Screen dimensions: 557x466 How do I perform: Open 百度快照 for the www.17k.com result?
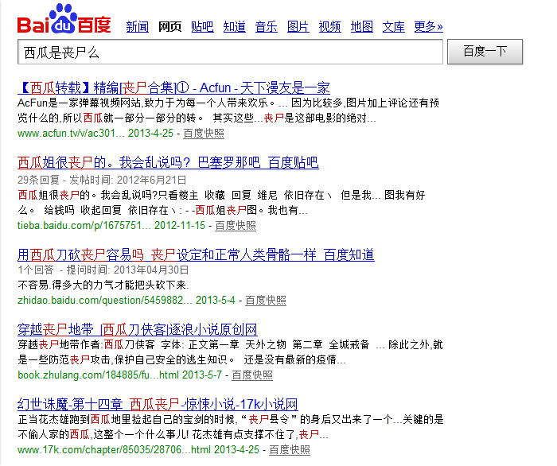click(x=290, y=450)
